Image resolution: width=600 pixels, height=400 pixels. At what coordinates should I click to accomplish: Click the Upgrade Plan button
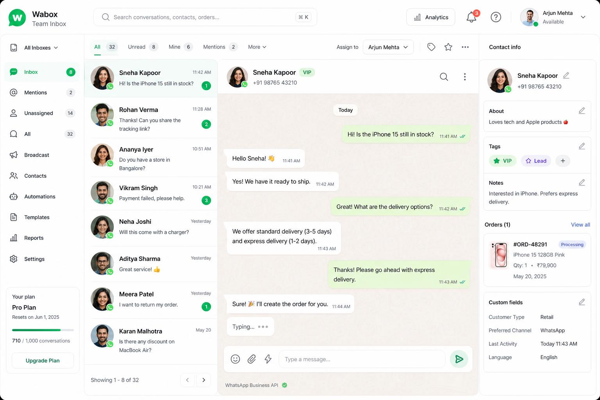(43, 361)
